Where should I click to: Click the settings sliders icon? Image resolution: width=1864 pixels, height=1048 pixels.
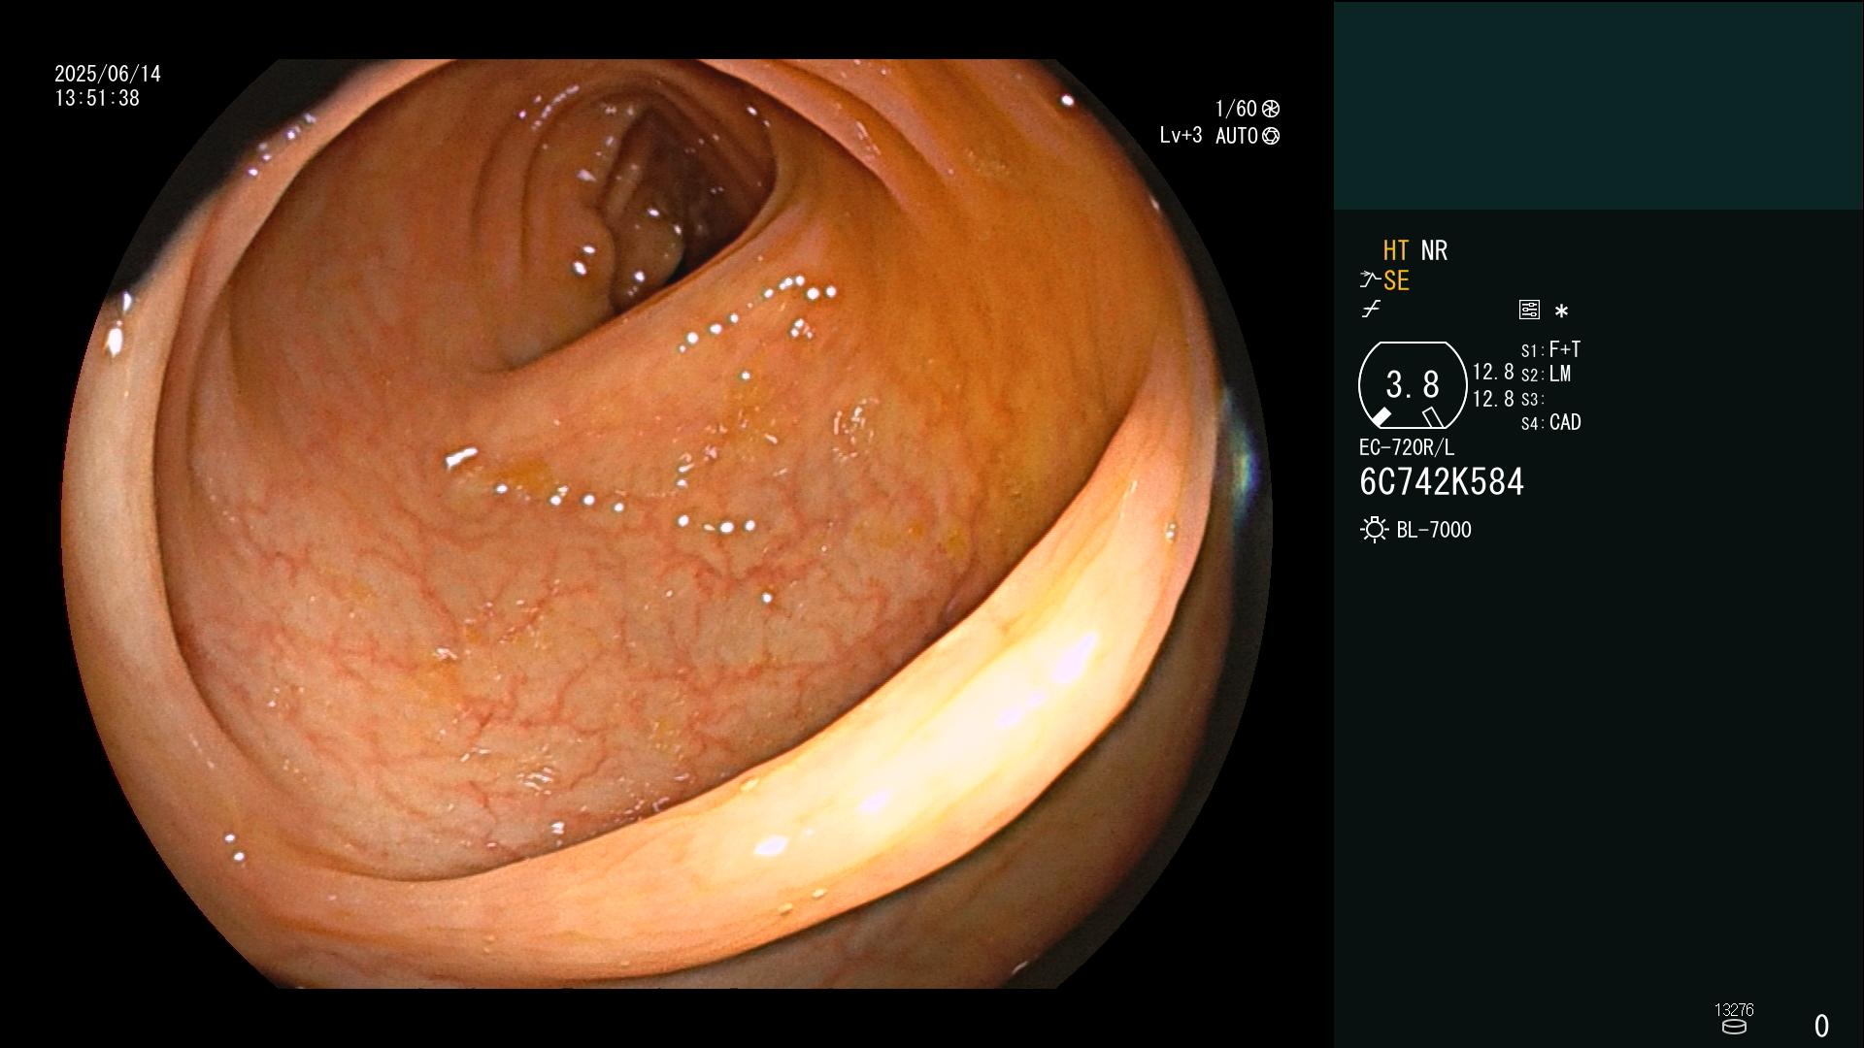(1529, 310)
